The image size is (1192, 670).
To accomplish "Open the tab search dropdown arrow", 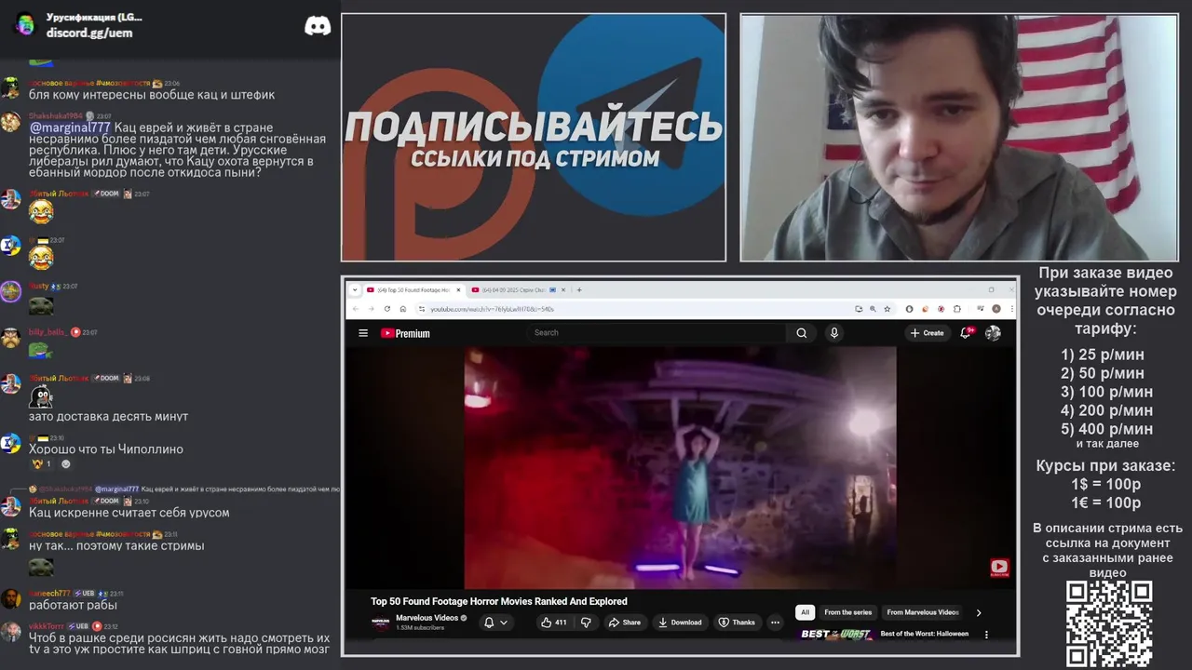I will tap(355, 289).
